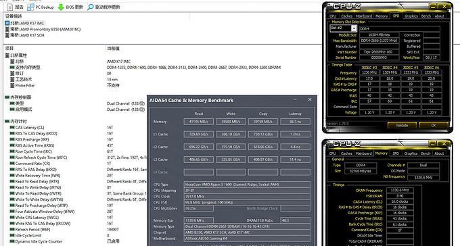Open Memory tab in CPU-Z SPD window

[382, 16]
